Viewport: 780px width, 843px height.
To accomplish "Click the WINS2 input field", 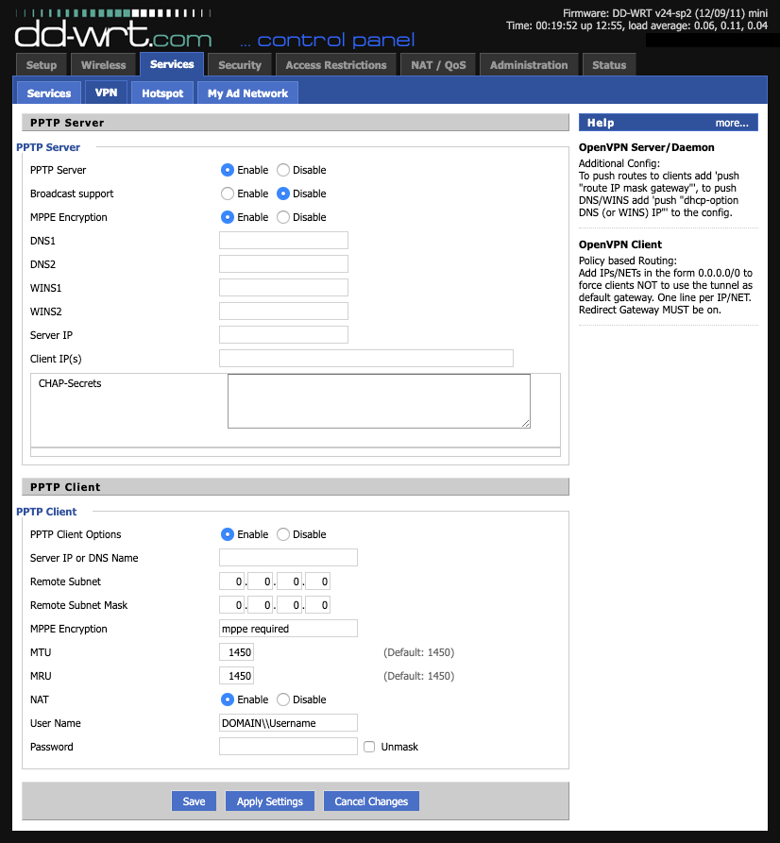I will click(283, 312).
